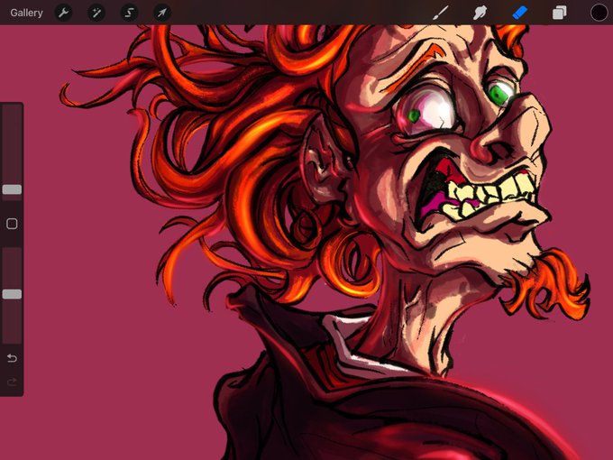Click the brush opacity slider handle
This screenshot has width=613, height=460.
tap(12, 295)
